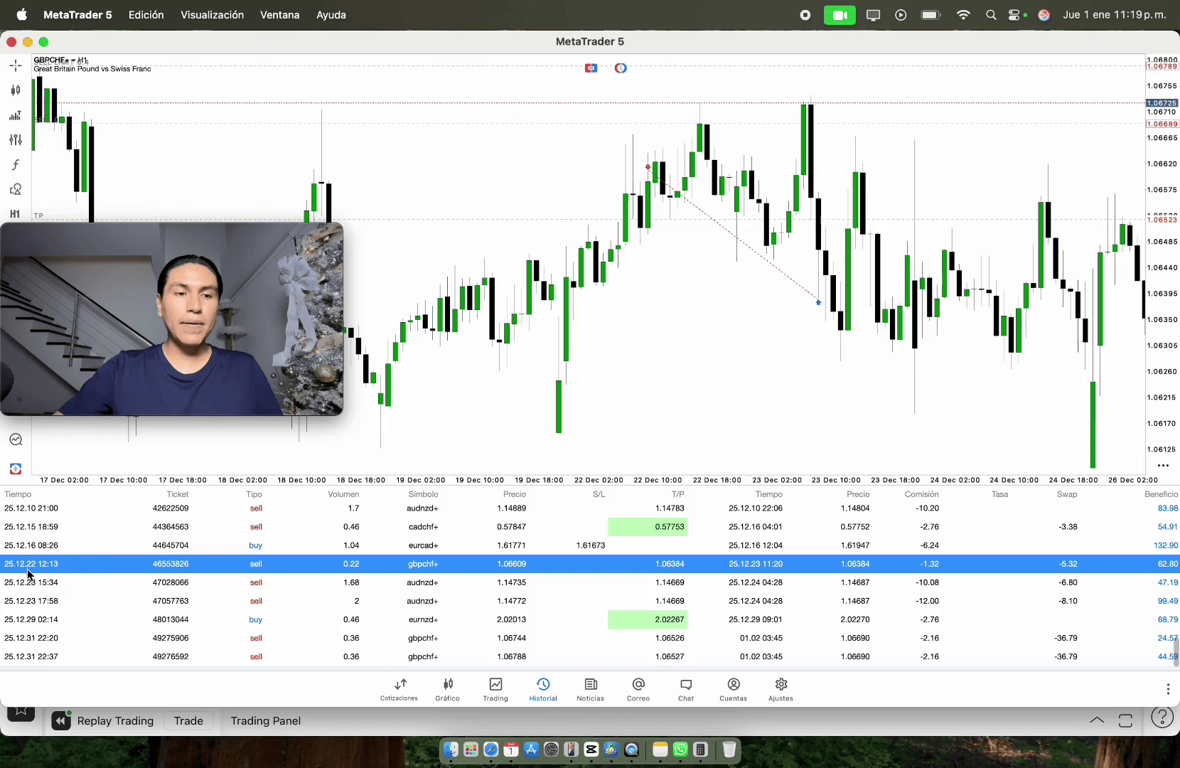
Task: Stop screen recording from menu bar
Action: click(805, 15)
